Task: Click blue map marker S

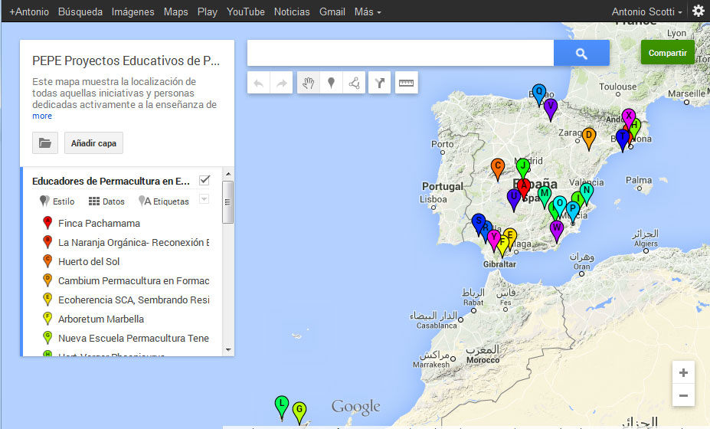Action: (478, 222)
